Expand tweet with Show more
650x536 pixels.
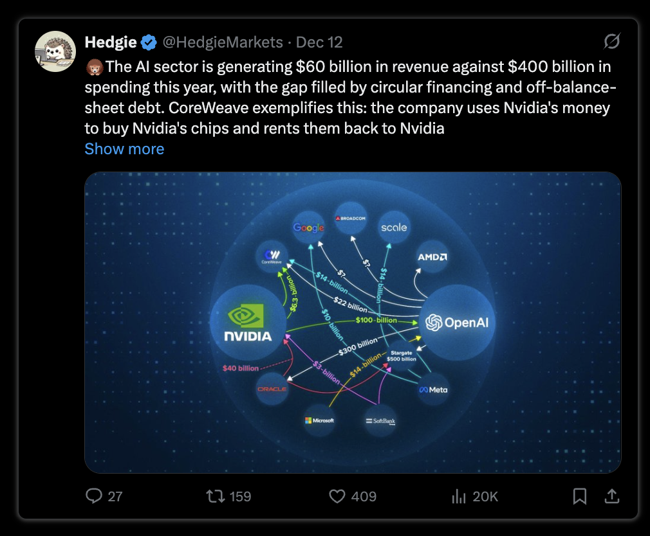tap(124, 149)
